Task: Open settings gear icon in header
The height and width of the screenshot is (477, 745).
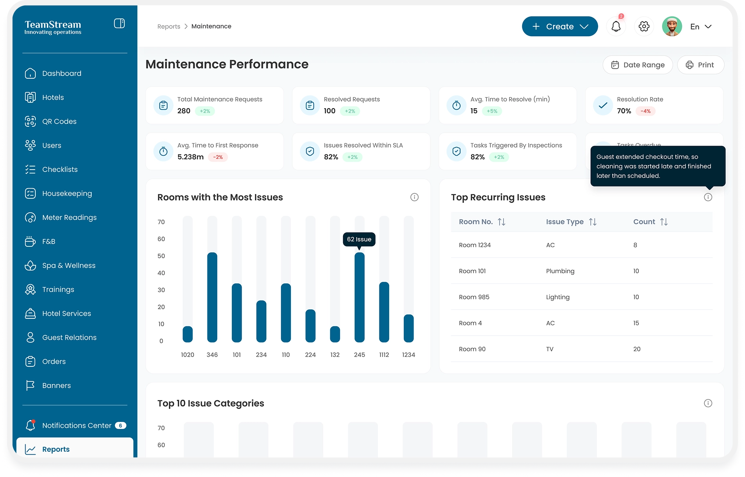Action: tap(644, 27)
